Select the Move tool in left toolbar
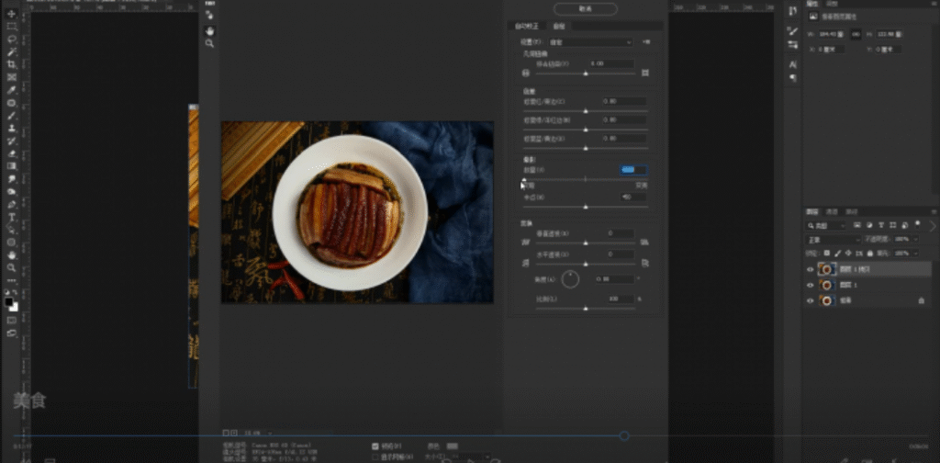This screenshot has width=940, height=463. pos(11,14)
